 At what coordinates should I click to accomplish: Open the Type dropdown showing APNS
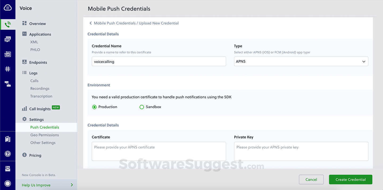[301, 61]
